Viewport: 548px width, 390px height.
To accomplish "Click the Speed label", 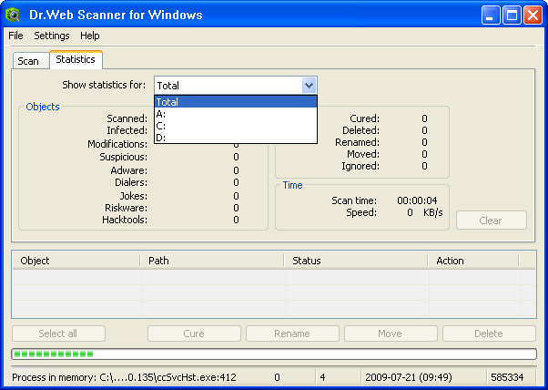I will [361, 212].
